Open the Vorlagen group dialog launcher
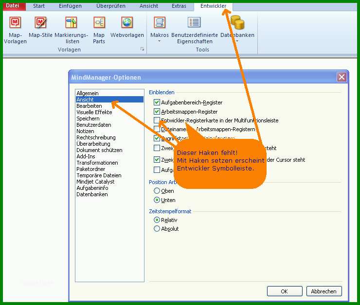The image size is (360, 305). 142,49
